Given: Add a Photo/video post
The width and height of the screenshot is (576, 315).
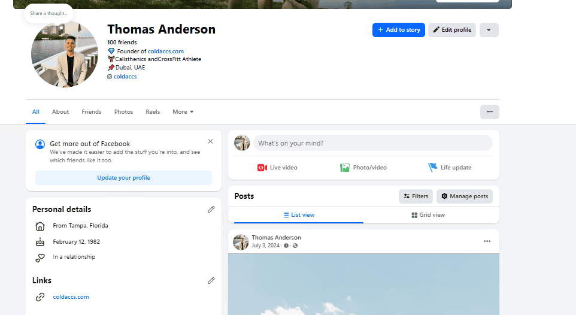Looking at the screenshot, I should (363, 168).
